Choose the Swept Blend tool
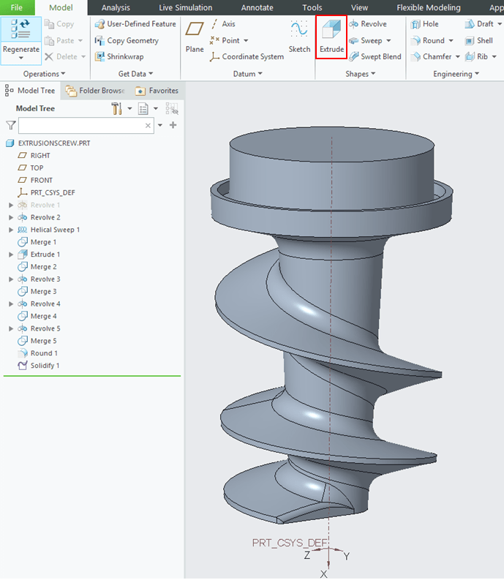Image resolution: width=504 pixels, height=580 pixels. (375, 57)
